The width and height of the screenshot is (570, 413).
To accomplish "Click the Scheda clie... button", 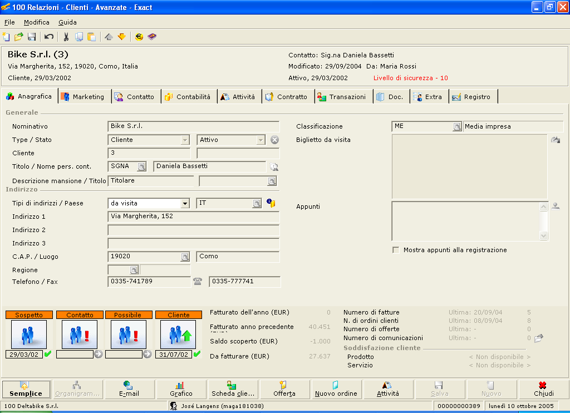I will pyautogui.click(x=233, y=389).
